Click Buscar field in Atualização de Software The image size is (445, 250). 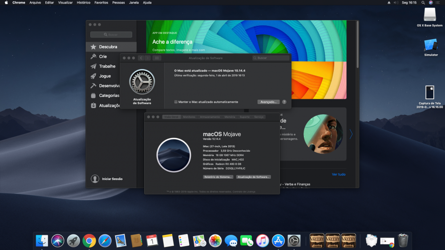271,58
